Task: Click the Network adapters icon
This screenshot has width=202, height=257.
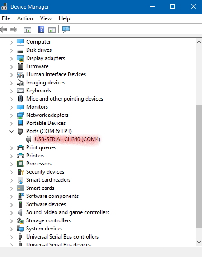Action: pos(20,115)
